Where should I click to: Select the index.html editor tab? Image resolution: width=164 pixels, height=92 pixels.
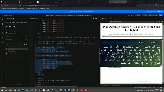tap(33, 19)
